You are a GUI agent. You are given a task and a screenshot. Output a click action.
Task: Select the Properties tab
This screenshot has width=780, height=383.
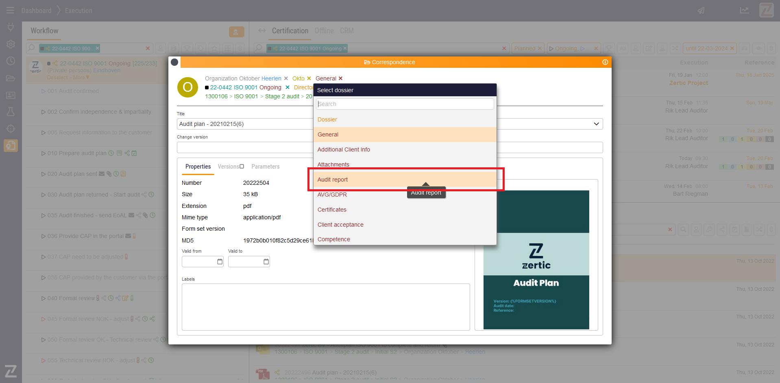[x=198, y=167]
